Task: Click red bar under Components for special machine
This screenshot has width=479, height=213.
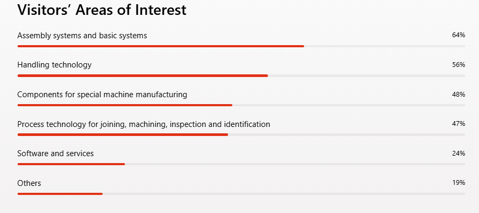Action: point(125,105)
